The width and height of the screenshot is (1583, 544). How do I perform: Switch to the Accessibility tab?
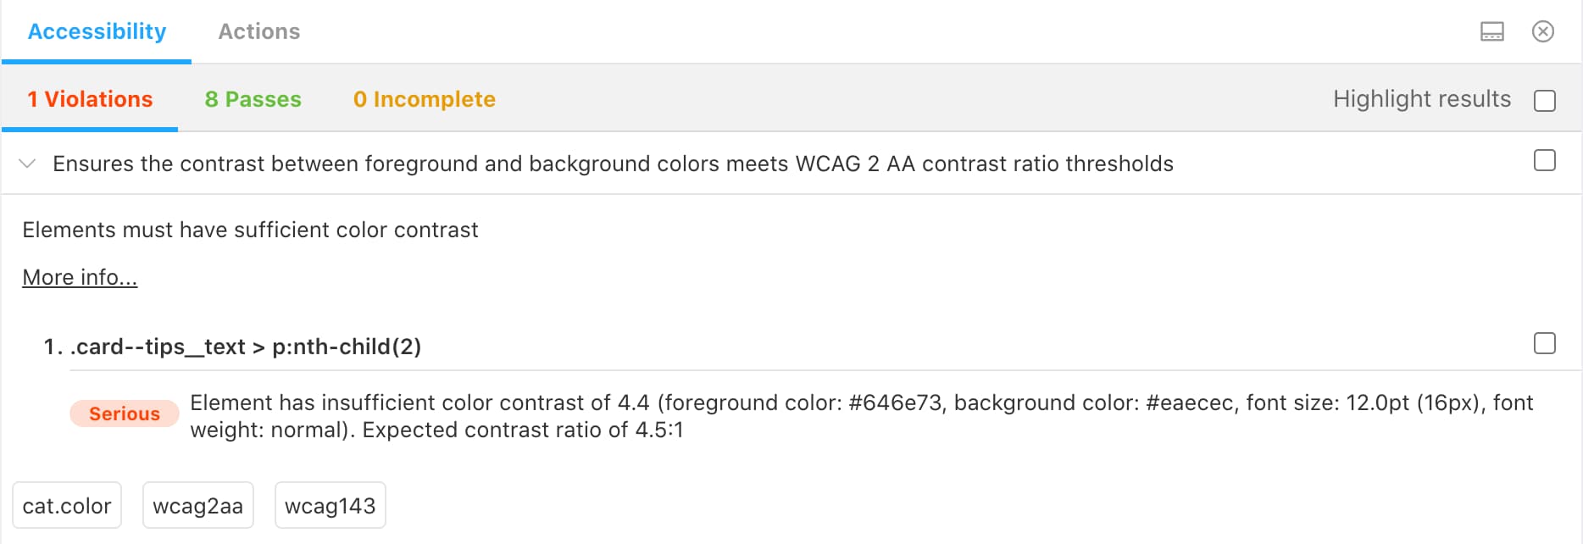[x=97, y=32]
